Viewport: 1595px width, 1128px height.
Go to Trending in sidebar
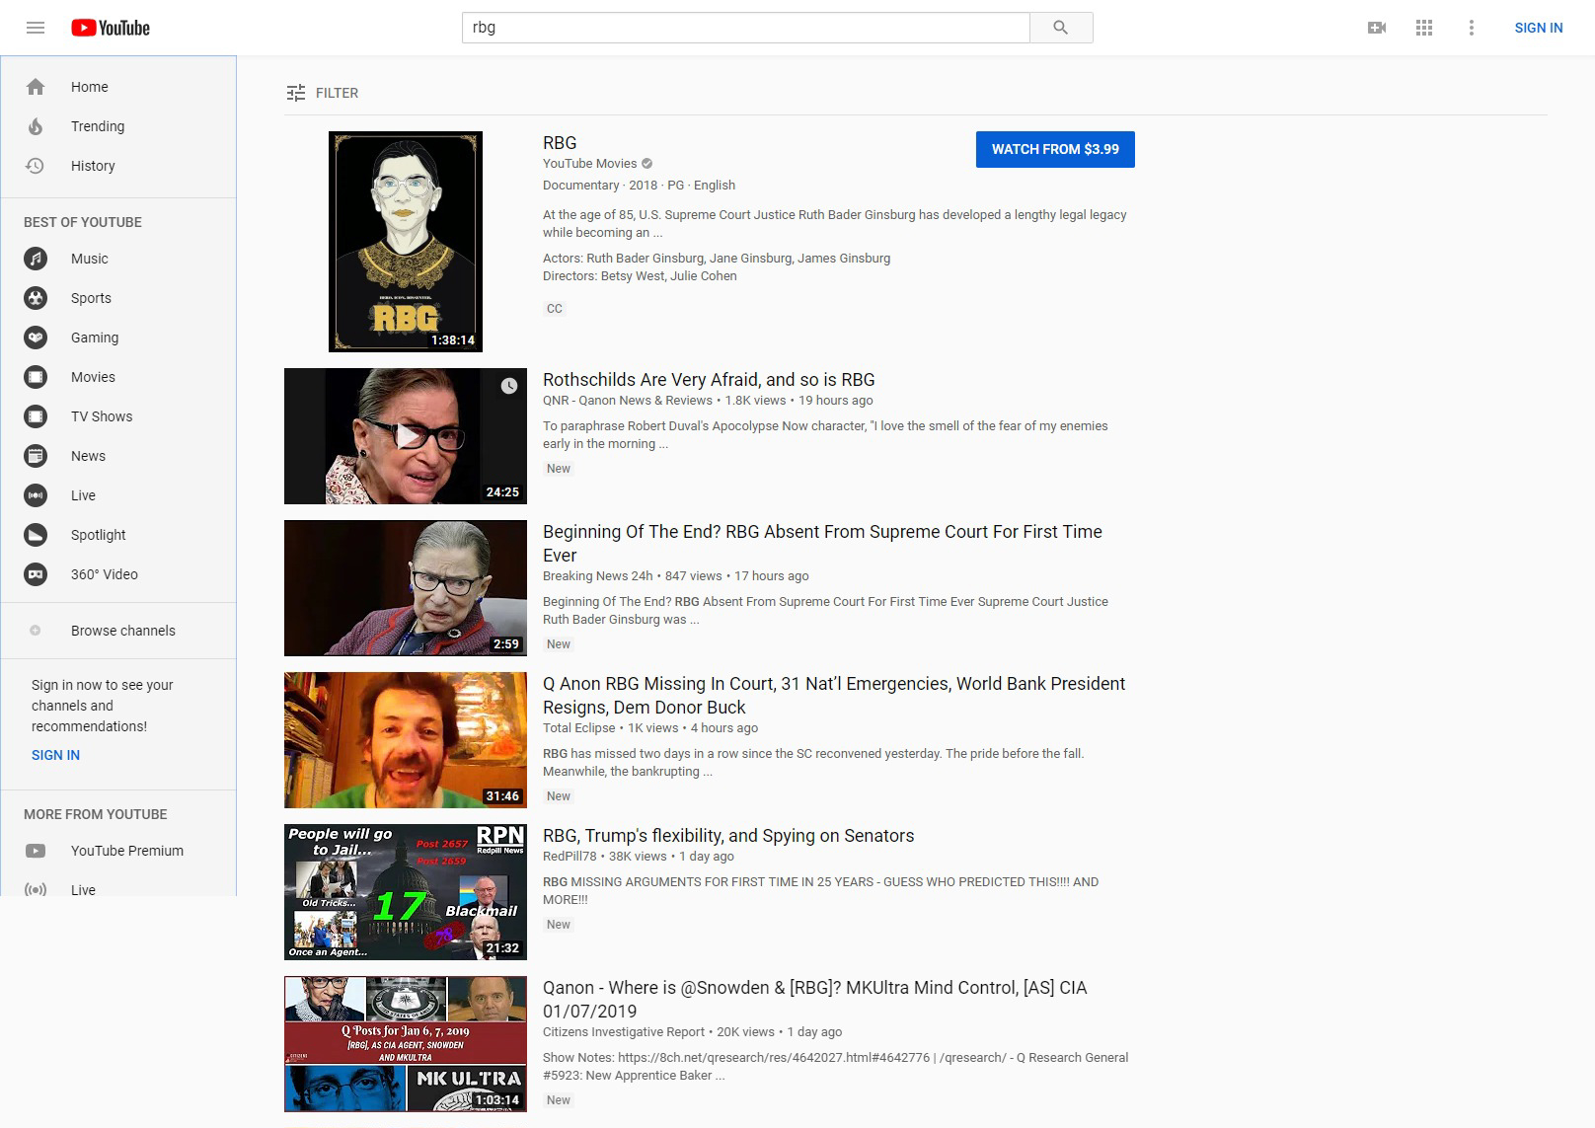pyautogui.click(x=97, y=126)
